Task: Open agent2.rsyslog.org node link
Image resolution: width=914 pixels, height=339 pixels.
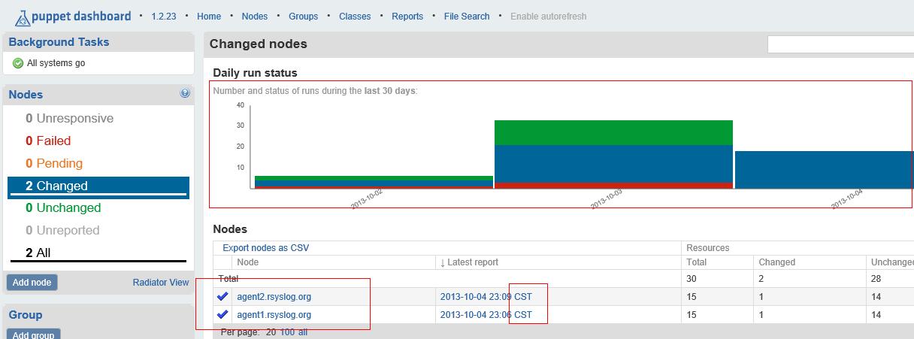Action: pos(274,297)
